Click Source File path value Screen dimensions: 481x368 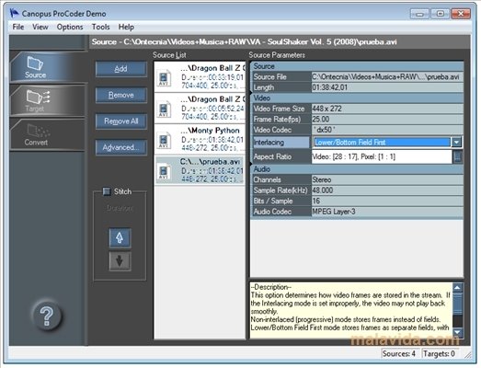[x=387, y=76]
